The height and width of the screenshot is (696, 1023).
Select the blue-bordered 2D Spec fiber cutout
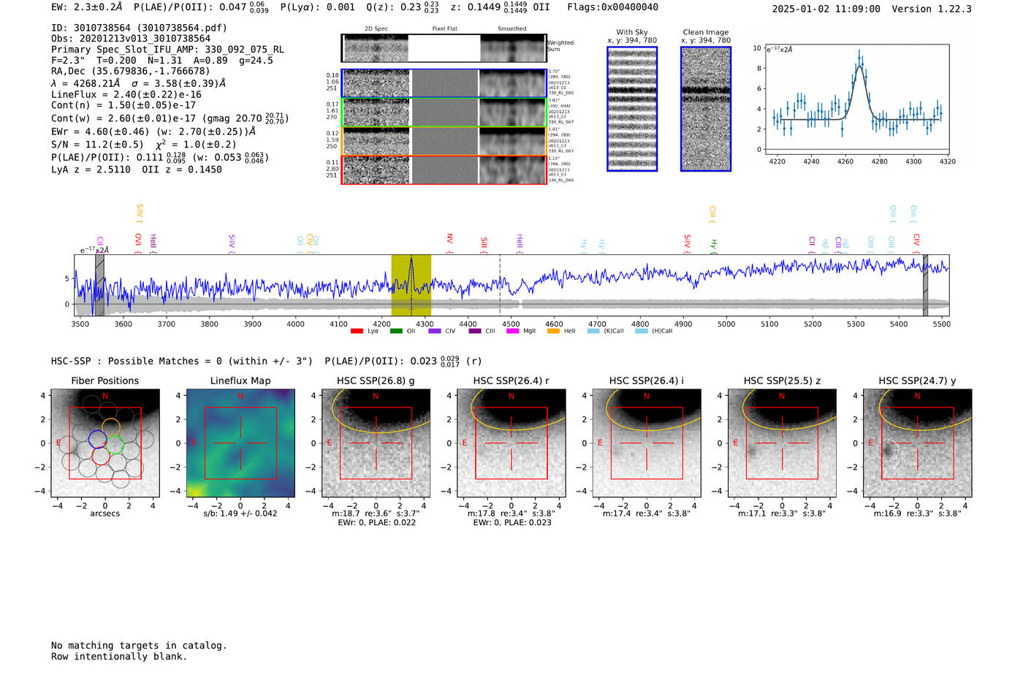[x=376, y=83]
